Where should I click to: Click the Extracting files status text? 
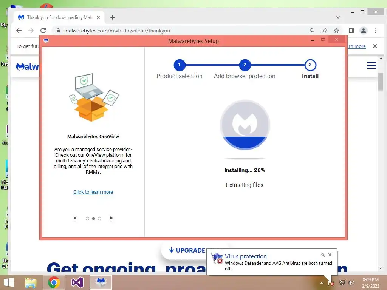[x=245, y=185]
